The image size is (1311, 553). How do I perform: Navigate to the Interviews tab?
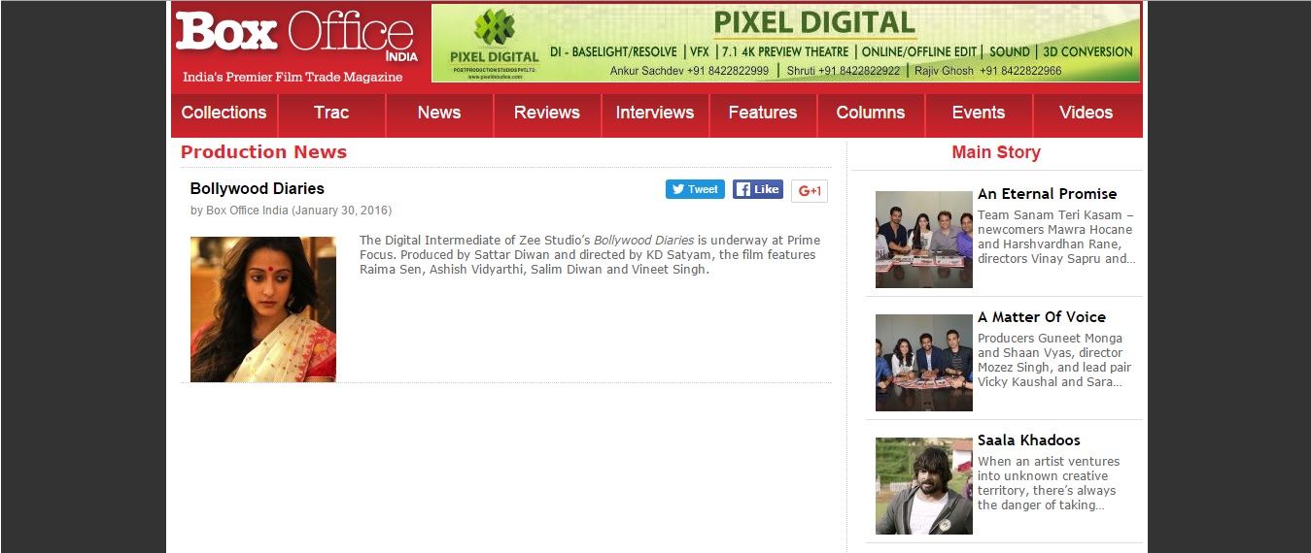click(x=655, y=113)
